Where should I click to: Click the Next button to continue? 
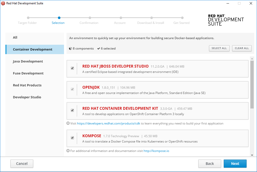235,164
